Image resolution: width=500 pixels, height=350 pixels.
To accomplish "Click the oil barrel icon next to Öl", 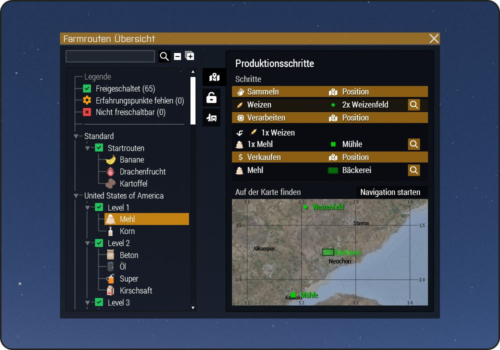I will [x=110, y=266].
